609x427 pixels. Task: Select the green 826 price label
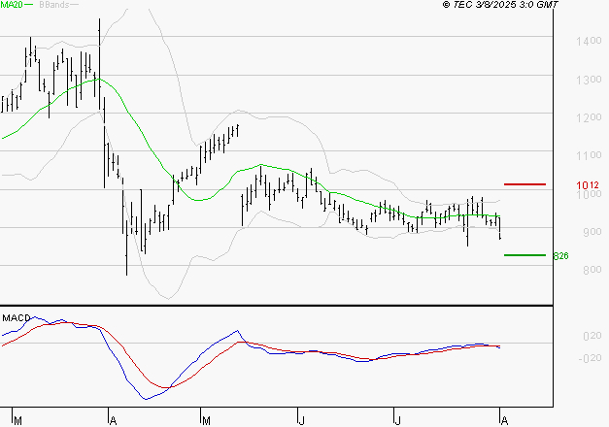tap(560, 256)
